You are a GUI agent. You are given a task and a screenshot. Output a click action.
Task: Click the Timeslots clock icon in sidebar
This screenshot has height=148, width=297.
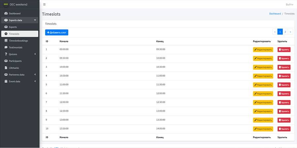(x=6, y=34)
